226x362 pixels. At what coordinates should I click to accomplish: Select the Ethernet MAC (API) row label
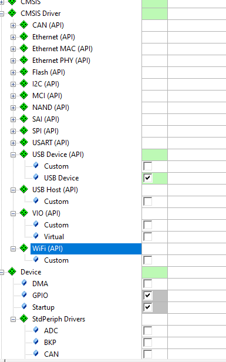tap(62, 49)
